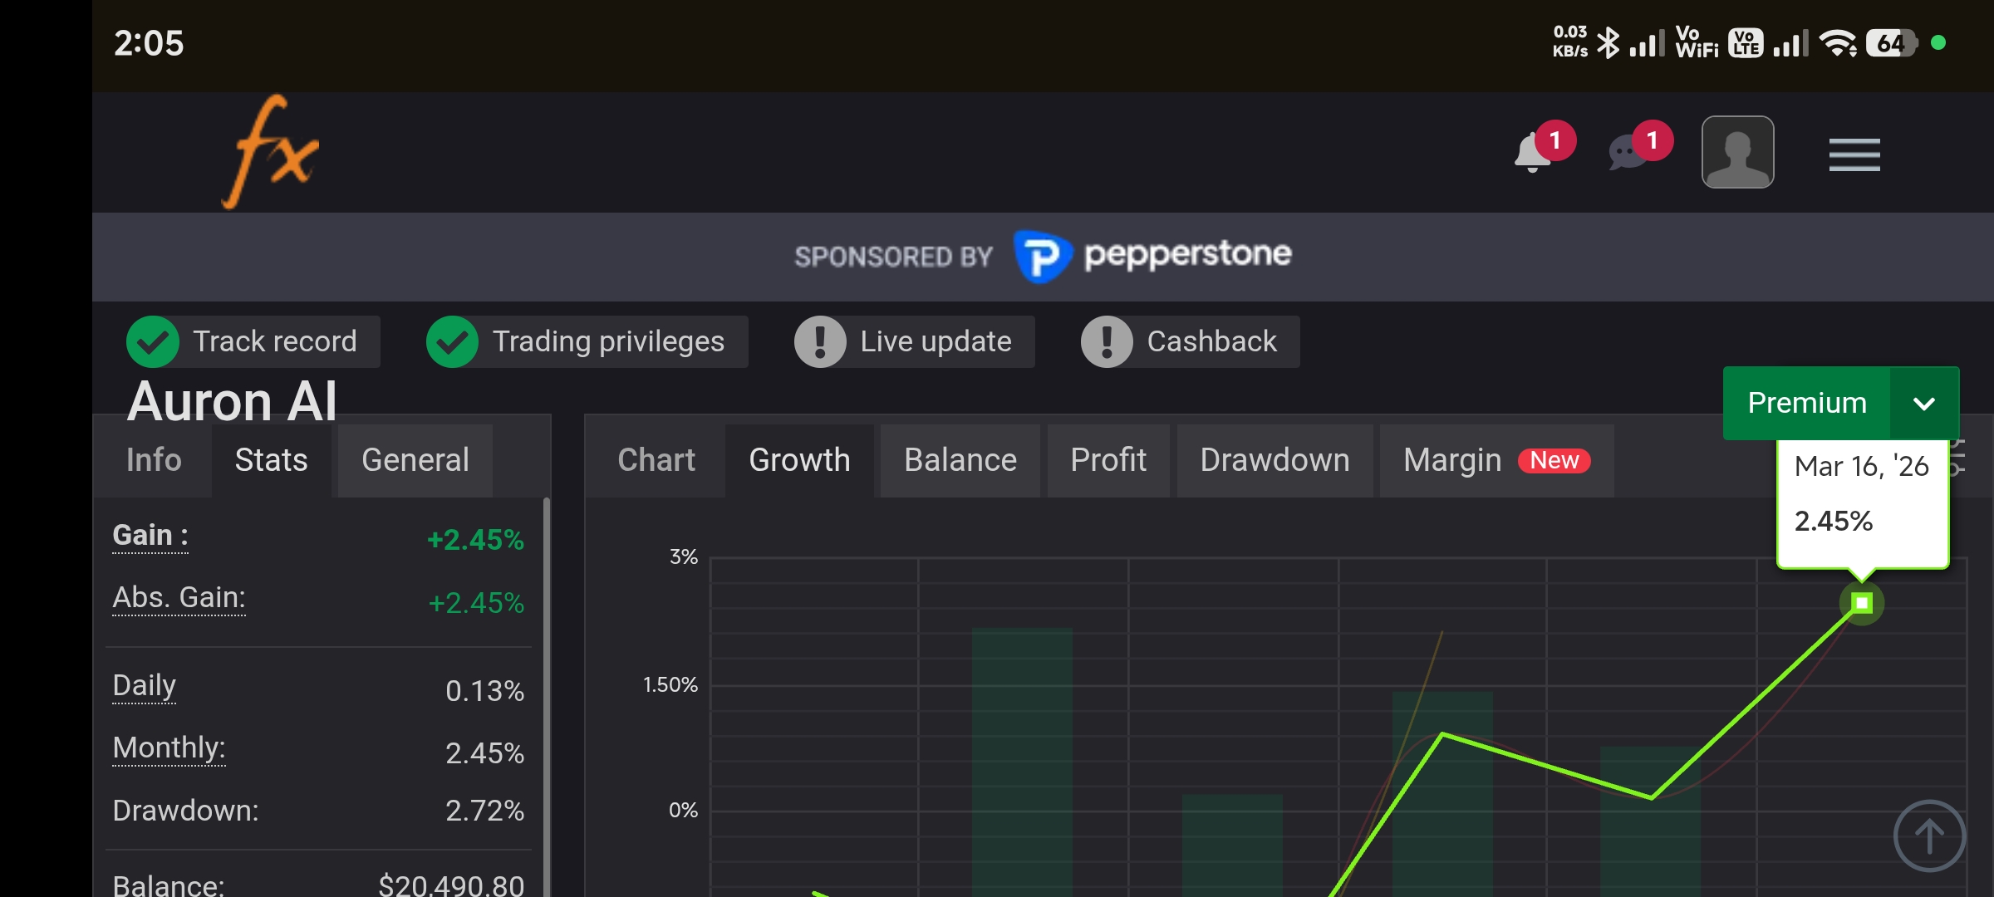Screen dimensions: 1994x897
Task: Click the scroll-to-top arrow button
Action: (1928, 836)
